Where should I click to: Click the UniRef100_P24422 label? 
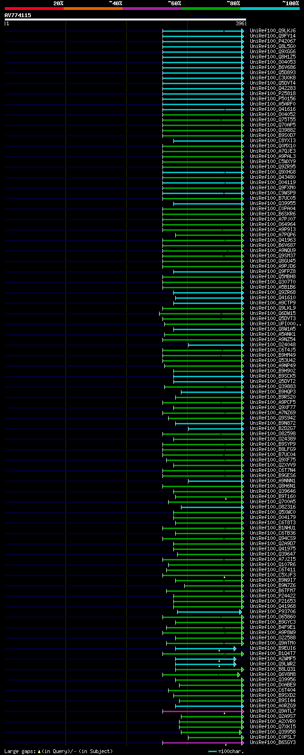[x=273, y=596]
